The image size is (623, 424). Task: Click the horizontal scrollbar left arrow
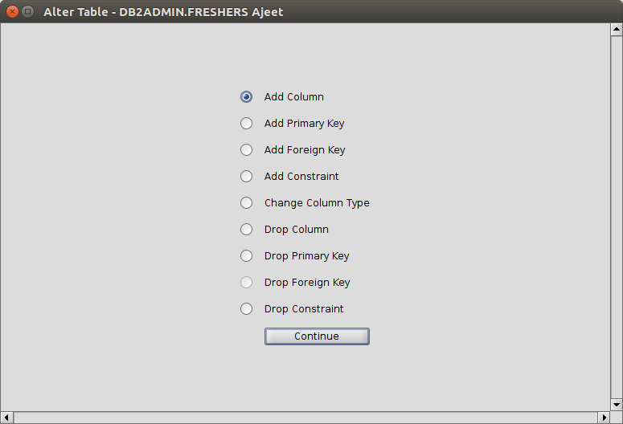(x=7, y=418)
